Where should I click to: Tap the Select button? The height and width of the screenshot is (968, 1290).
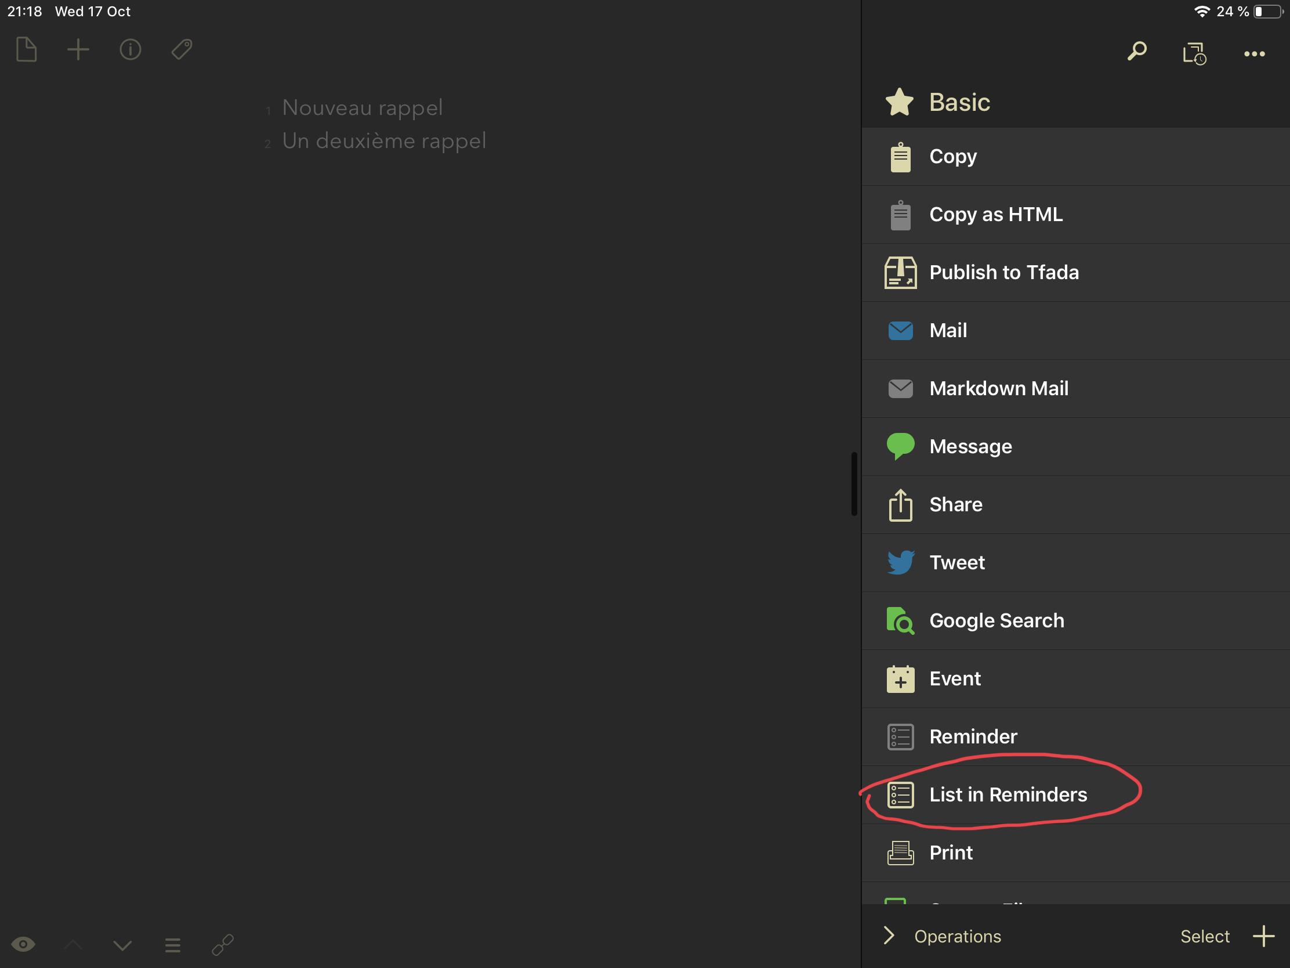1204,936
